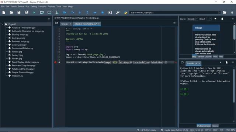Open Preferences with the wrench icon

click(118, 12)
